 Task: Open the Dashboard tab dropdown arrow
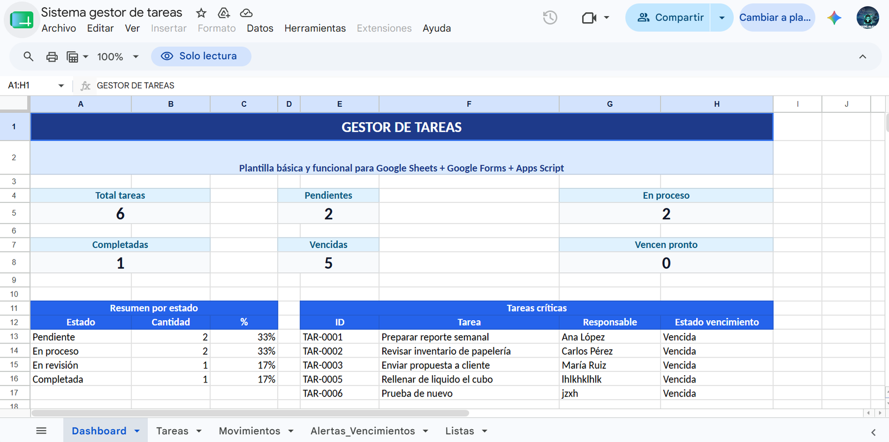point(137,431)
